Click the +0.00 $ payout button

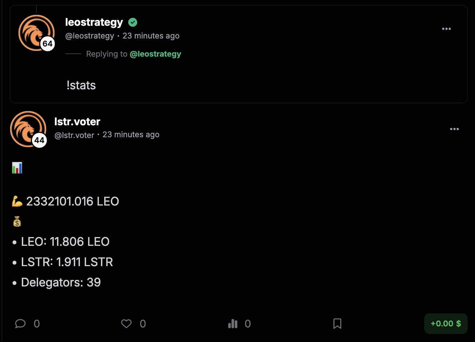[446, 323]
